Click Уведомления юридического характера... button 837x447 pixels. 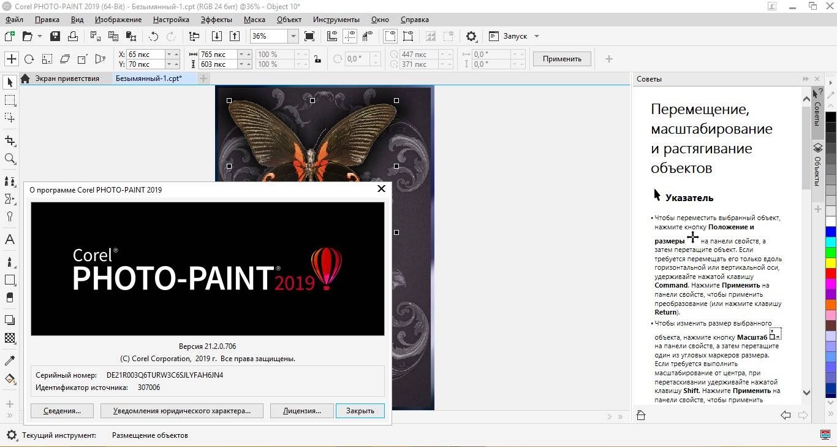182,411
